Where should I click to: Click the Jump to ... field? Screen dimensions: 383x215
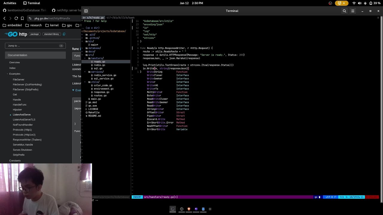click(35, 46)
